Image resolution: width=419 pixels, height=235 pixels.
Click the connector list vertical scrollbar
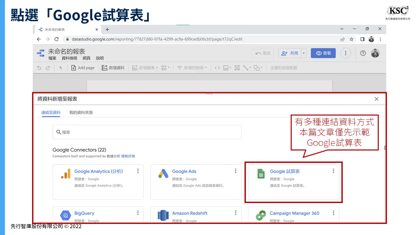tap(385, 148)
